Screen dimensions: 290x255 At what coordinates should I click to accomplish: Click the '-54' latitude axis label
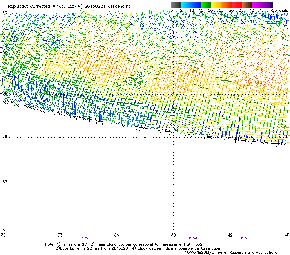(4, 93)
